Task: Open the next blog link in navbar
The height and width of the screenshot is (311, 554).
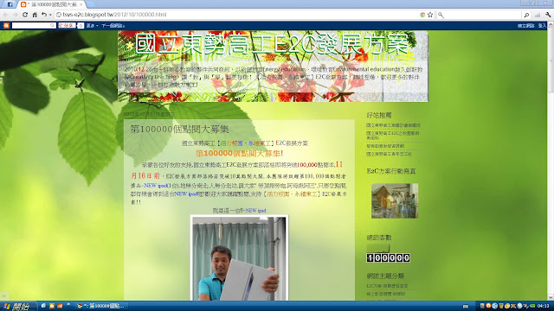Action: tap(113, 26)
